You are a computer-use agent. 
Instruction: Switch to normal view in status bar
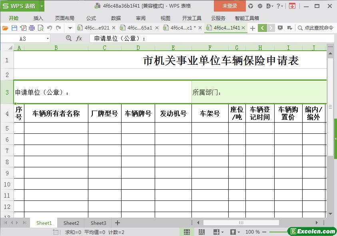pyautogui.click(x=187, y=232)
